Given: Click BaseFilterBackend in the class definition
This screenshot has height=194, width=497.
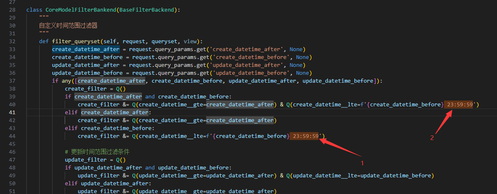Looking at the screenshot, I should coord(147,10).
